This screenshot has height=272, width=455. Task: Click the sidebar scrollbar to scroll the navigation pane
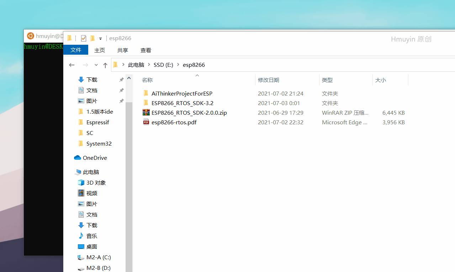coord(129,142)
